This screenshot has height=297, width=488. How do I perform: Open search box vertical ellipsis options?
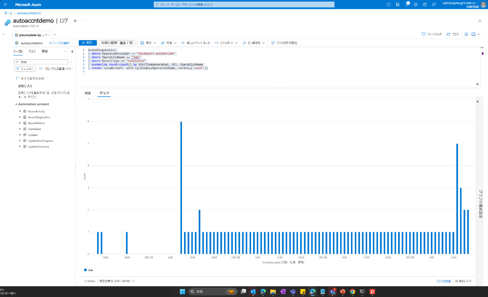pyautogui.click(x=71, y=62)
